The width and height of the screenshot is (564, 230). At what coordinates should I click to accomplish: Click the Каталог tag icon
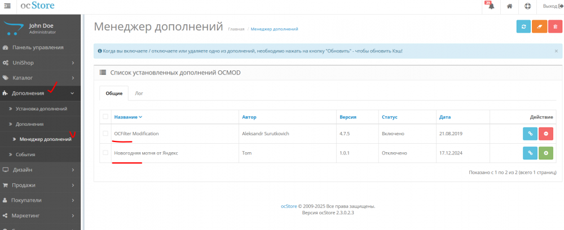(x=6, y=78)
